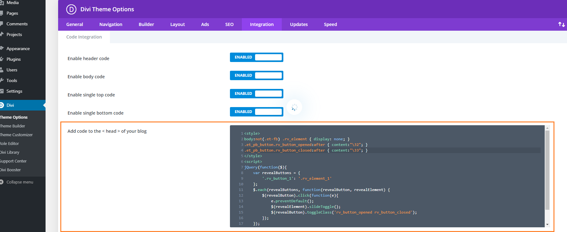
Task: Open the Ads tab
Action: click(205, 24)
